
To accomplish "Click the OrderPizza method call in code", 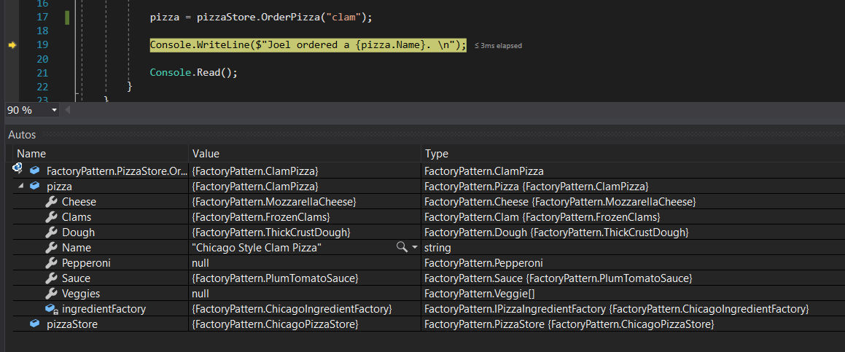I will (291, 17).
